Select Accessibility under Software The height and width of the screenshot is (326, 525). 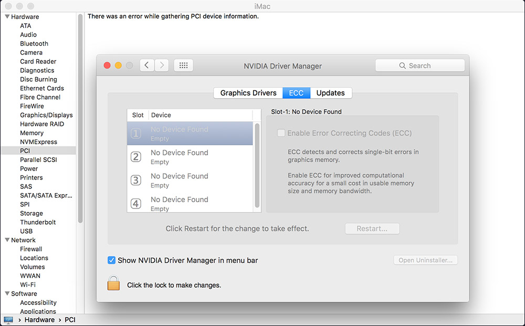38,302
